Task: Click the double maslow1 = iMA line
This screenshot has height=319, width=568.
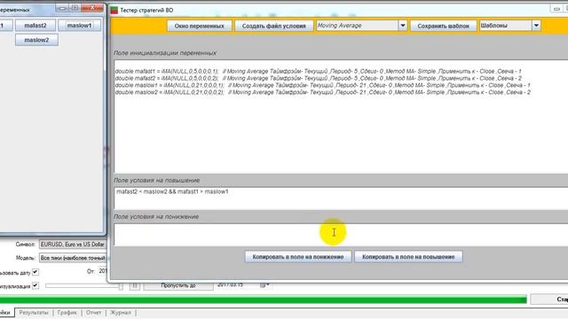Action: [322, 85]
